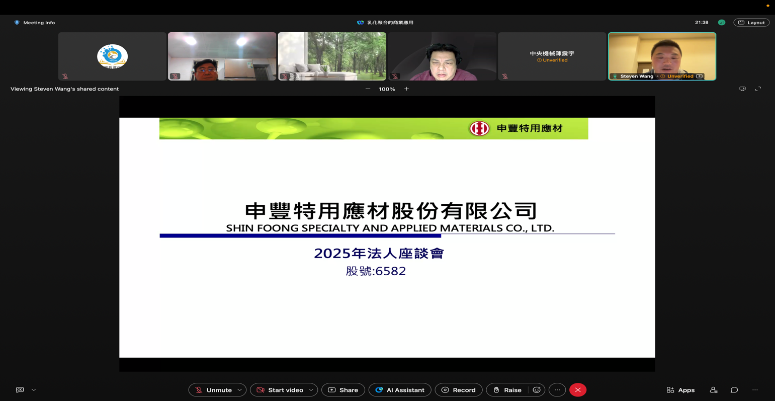Open audio options arrow next to Unmute

240,390
